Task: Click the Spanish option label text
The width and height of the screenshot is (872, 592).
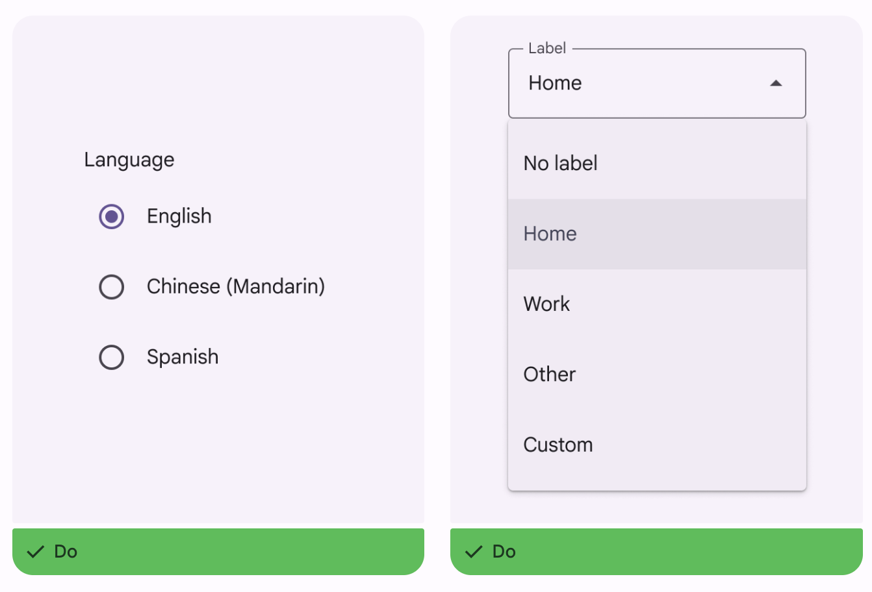Action: [x=183, y=357]
